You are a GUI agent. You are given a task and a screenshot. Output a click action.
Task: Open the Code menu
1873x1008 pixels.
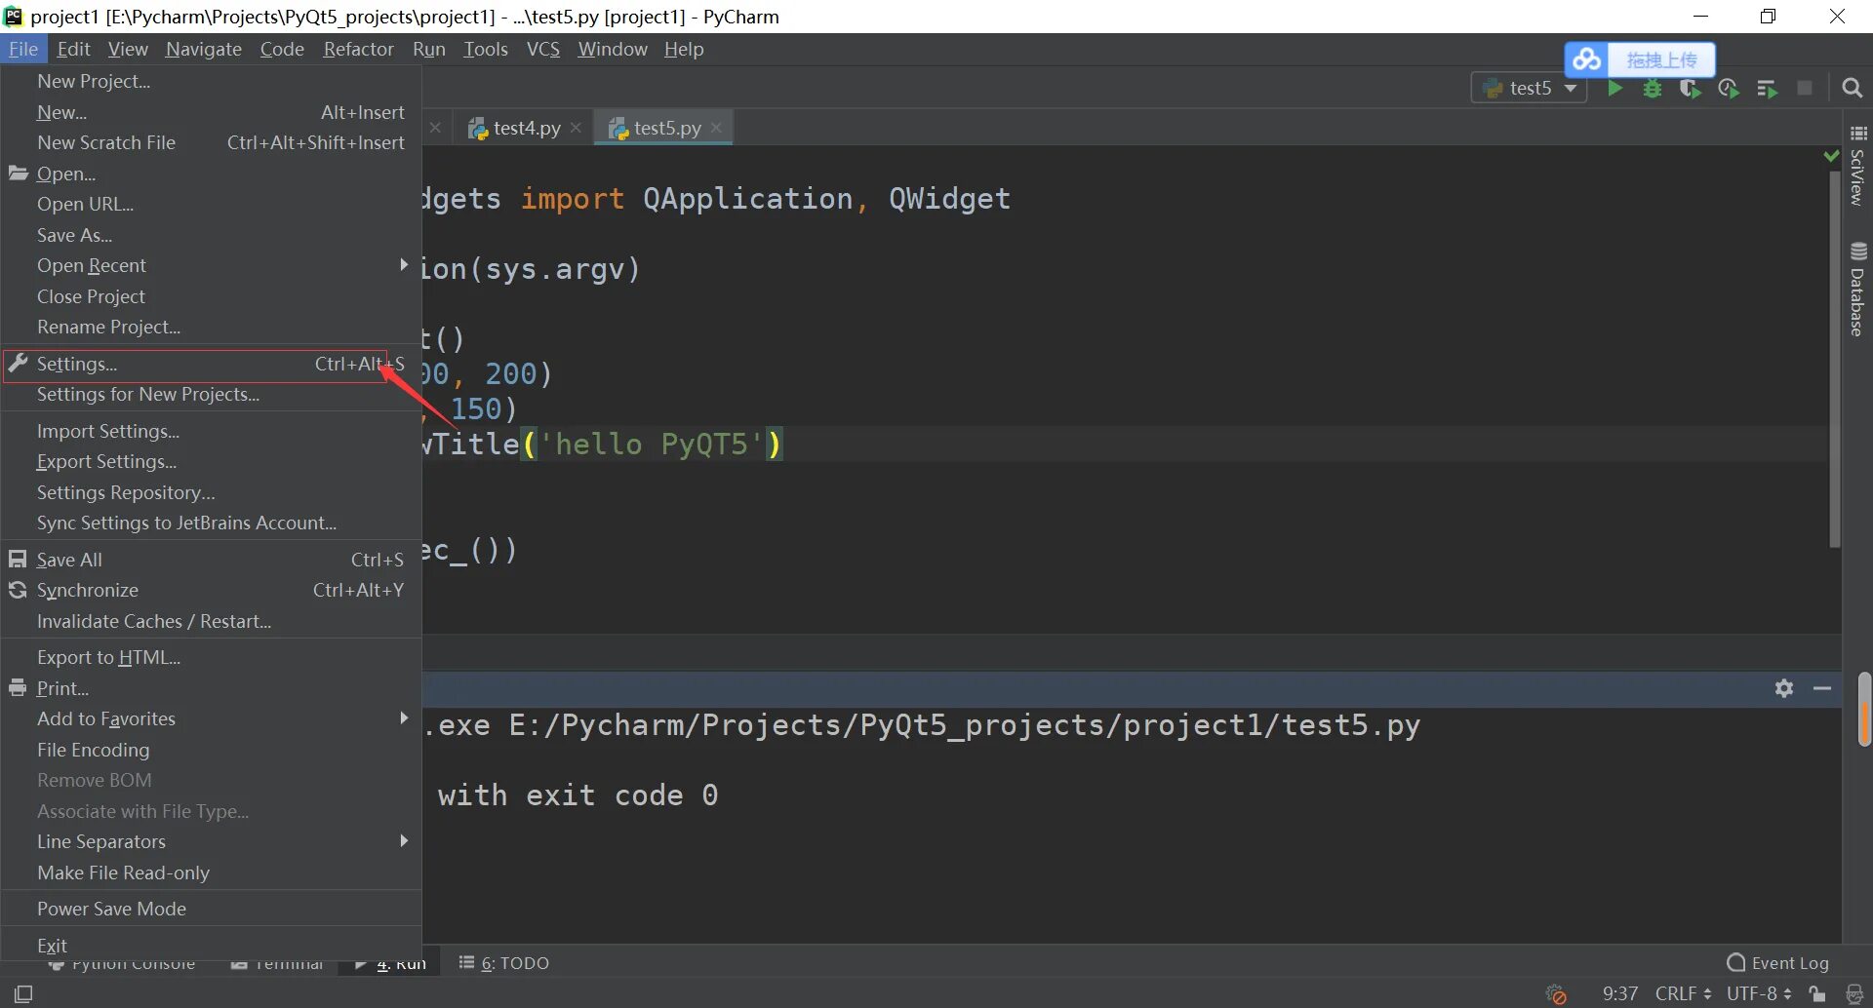tap(282, 49)
